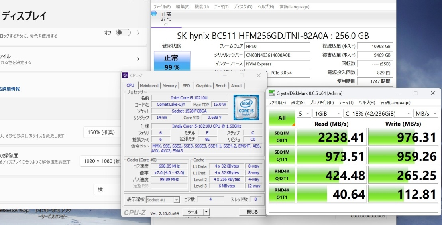Click the SEQ1M Q8T1 read result 2238.41

click(x=332, y=137)
